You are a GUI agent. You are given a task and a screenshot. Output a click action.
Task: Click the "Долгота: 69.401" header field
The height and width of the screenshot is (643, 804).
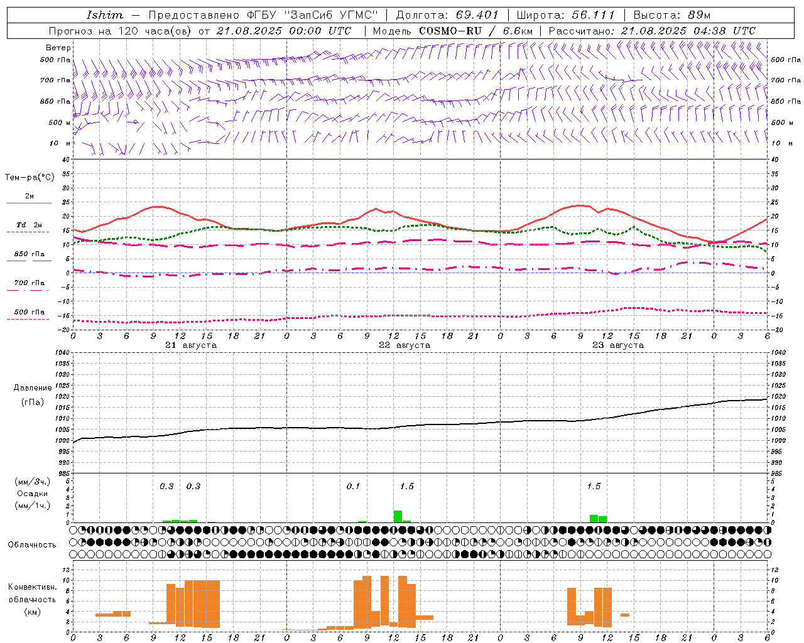(447, 15)
